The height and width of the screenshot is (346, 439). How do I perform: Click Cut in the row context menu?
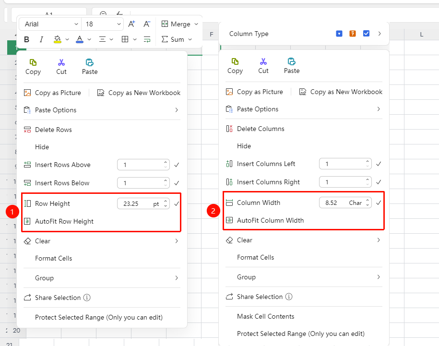(61, 67)
